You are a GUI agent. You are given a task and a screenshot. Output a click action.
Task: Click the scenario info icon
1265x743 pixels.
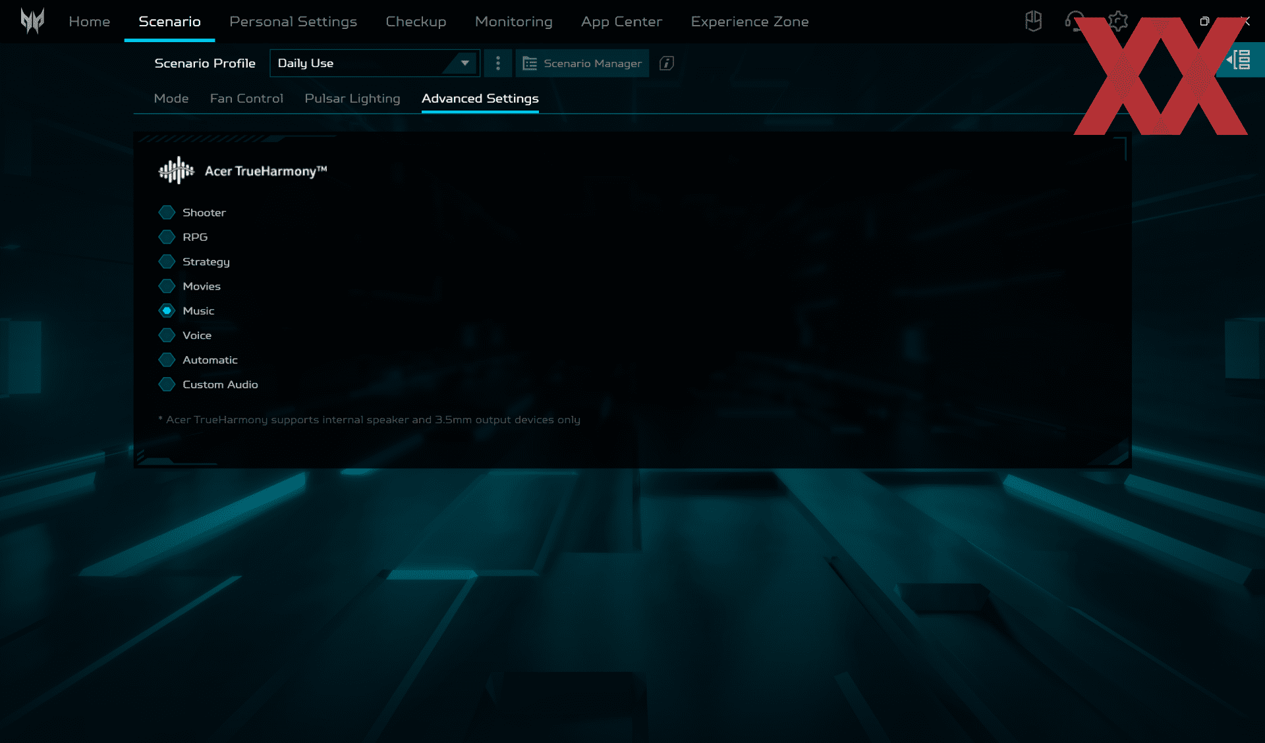click(666, 63)
